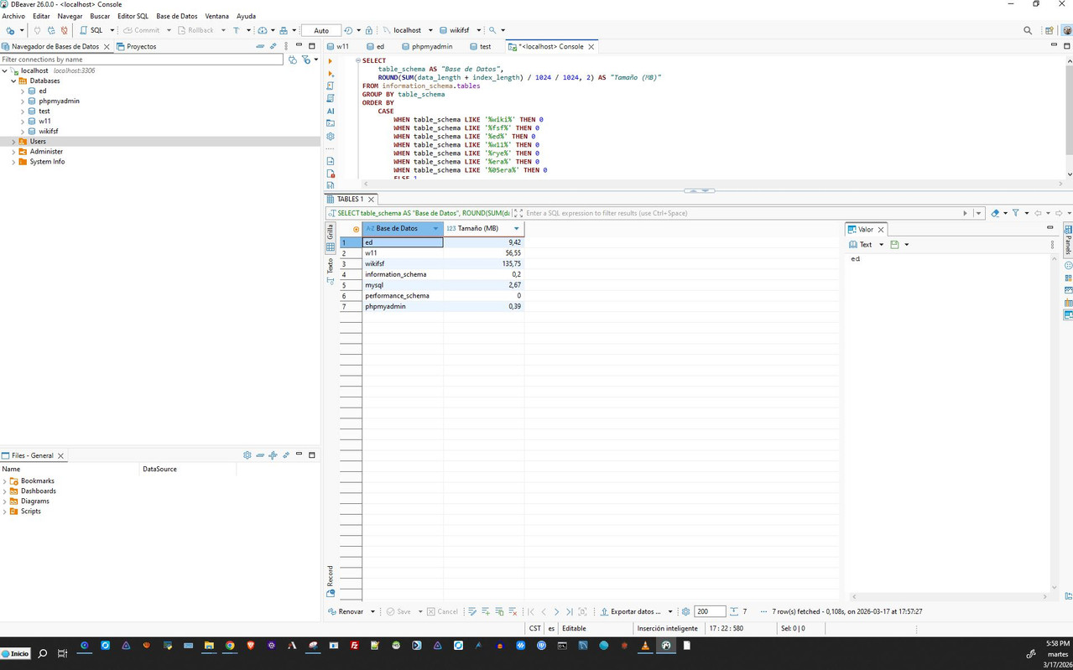Toggle the Record view on the result side
This screenshot has width=1073, height=670.
(331, 575)
